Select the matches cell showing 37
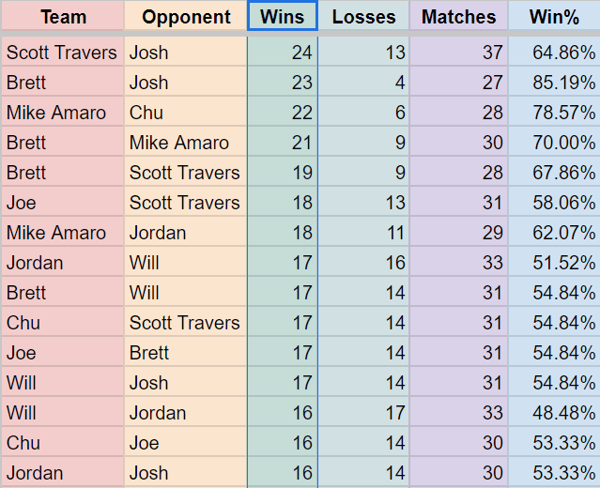600x488 pixels. point(459,52)
